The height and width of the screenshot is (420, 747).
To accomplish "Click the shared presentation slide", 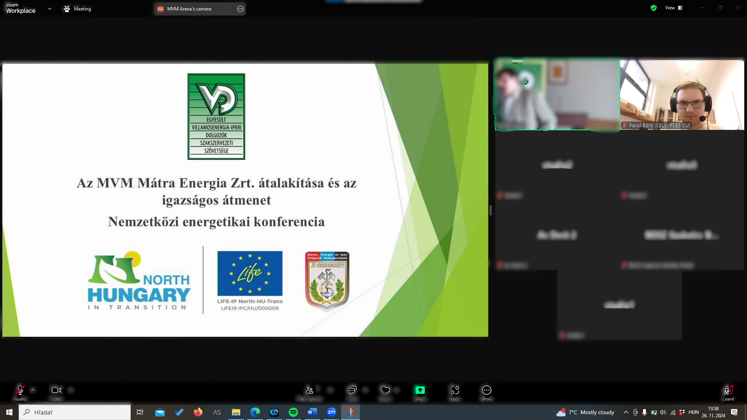I will [x=245, y=200].
